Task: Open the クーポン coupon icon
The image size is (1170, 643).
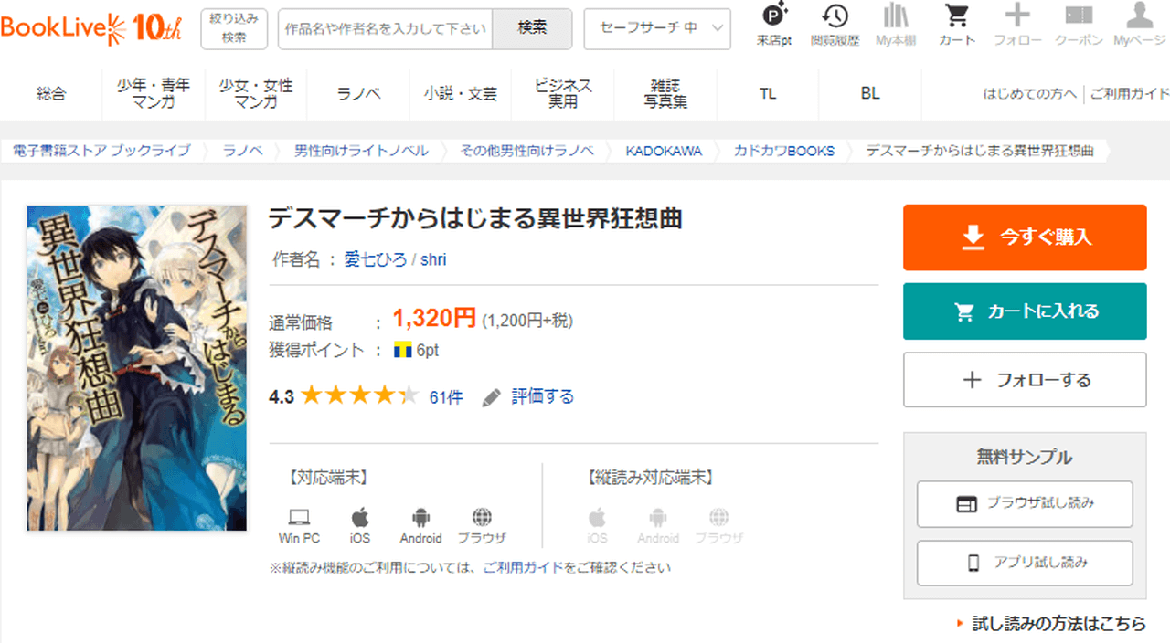Action: point(1079,24)
